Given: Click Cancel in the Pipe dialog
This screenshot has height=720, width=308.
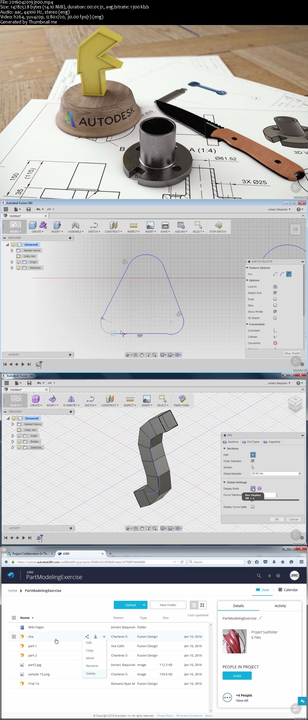Looking at the screenshot, I should click(x=294, y=519).
